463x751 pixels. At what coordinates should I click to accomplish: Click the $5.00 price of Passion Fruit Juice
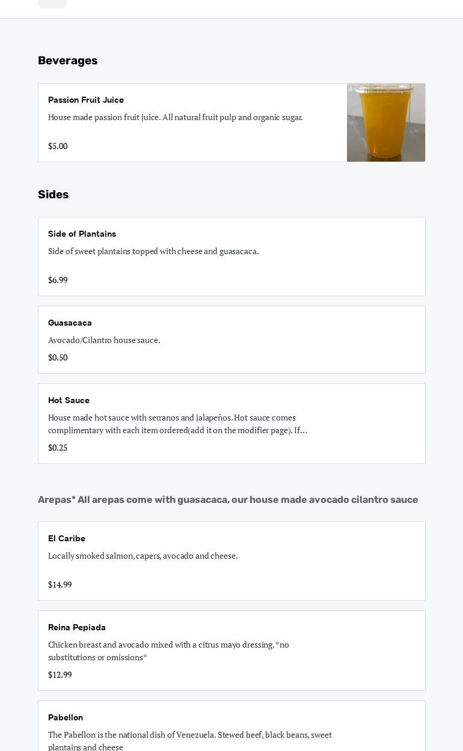tap(58, 146)
